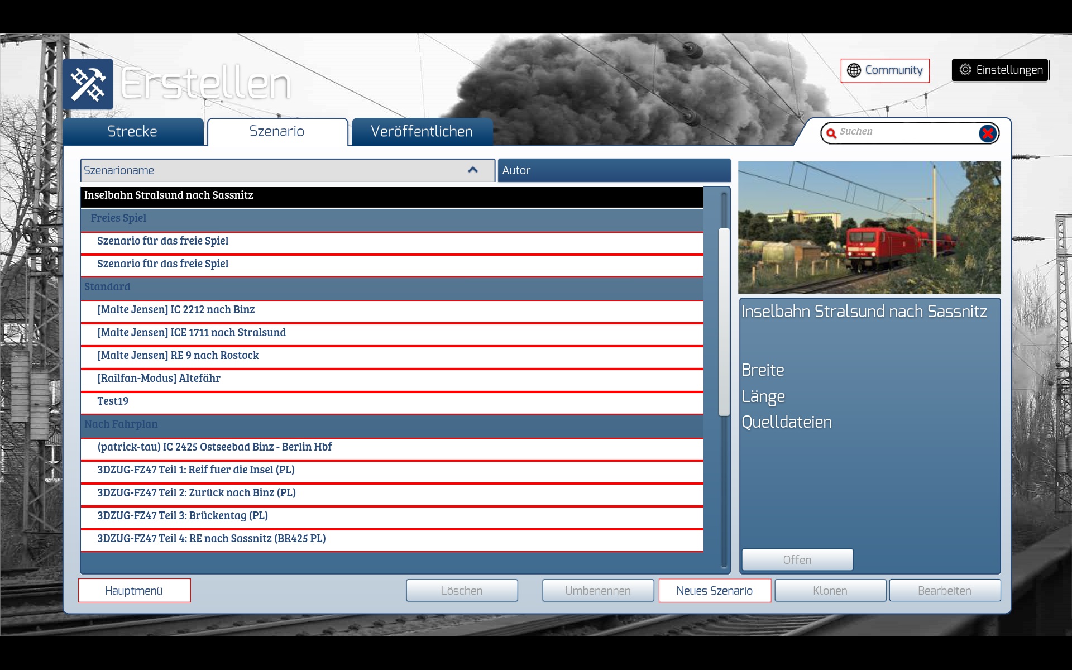Click the Suchen search input field

click(904, 132)
